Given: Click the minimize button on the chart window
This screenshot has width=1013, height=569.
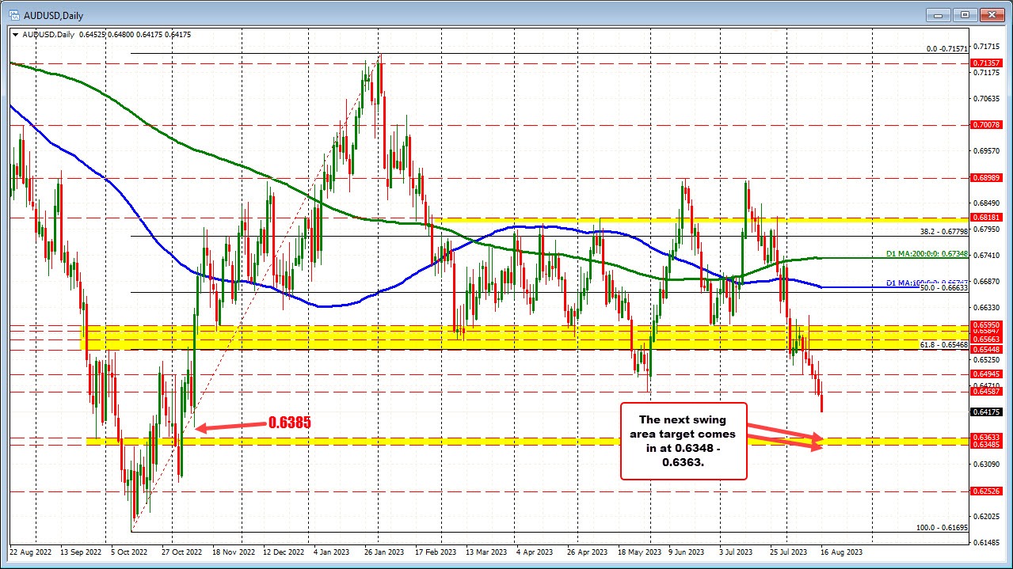Looking at the screenshot, I should click(937, 14).
